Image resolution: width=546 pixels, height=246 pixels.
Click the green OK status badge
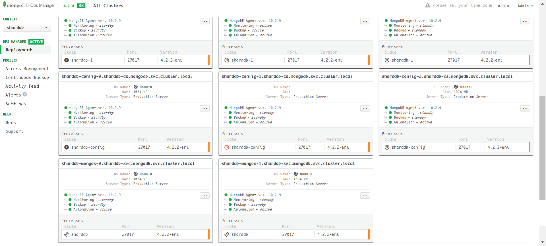coord(81,6)
